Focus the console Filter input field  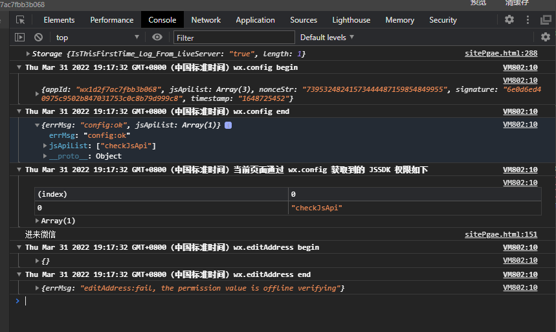coord(234,38)
